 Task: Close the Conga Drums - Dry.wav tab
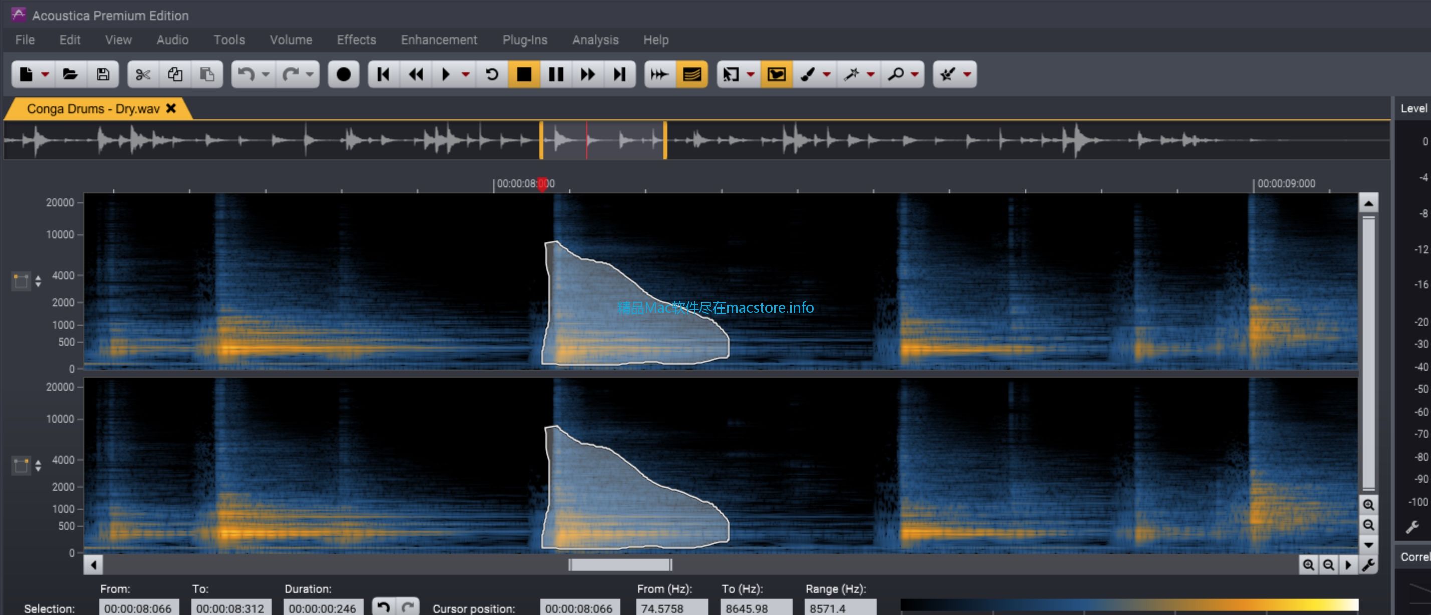(x=171, y=108)
